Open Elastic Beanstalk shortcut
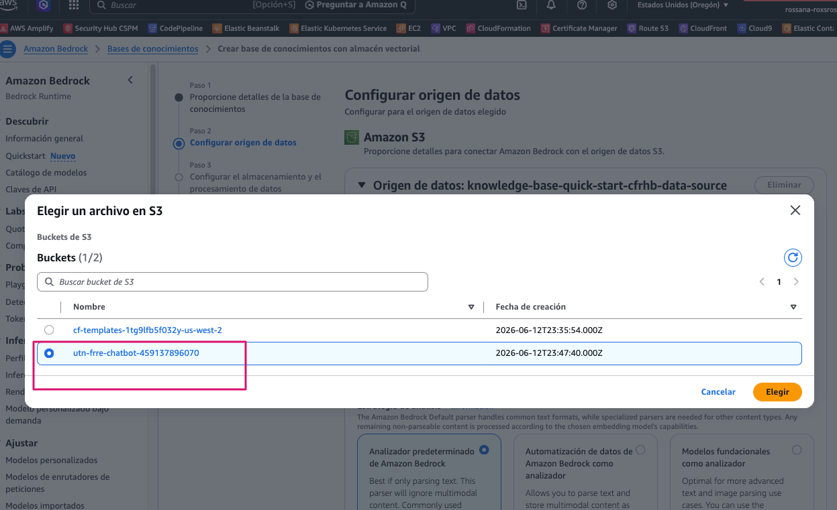This screenshot has width=837, height=510. 246,28
